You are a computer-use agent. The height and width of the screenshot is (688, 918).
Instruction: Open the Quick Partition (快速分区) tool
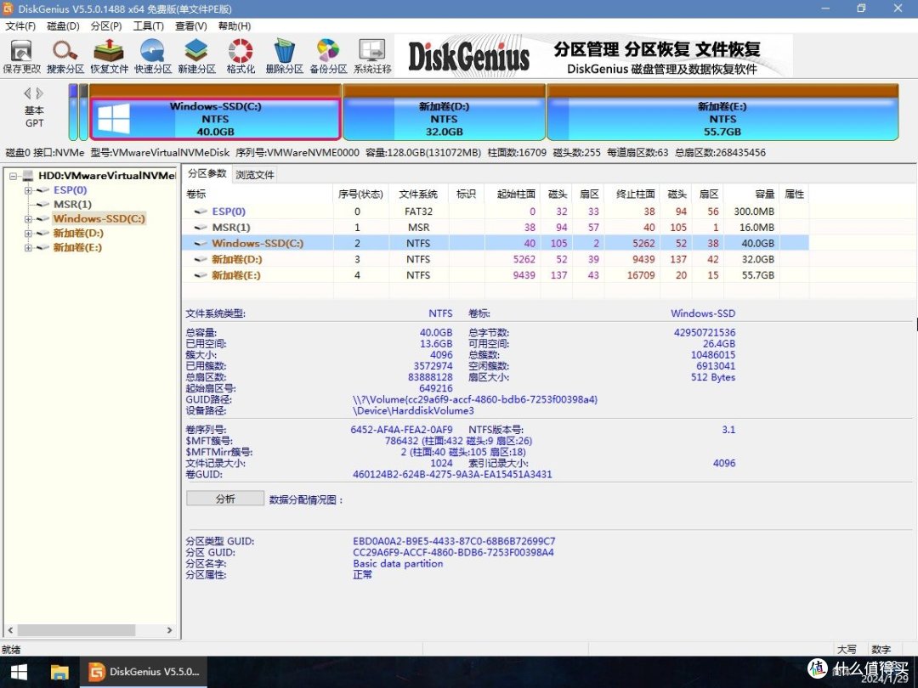coord(153,56)
